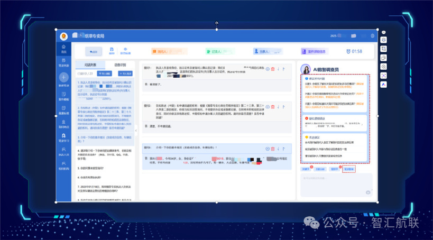Collapse the question list with the chevron handle
Viewport: 433px width, 240px height.
[136, 131]
